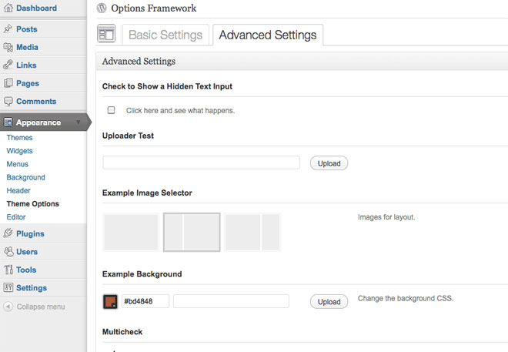
Task: Click Upload button for Example Background
Action: coord(329,302)
